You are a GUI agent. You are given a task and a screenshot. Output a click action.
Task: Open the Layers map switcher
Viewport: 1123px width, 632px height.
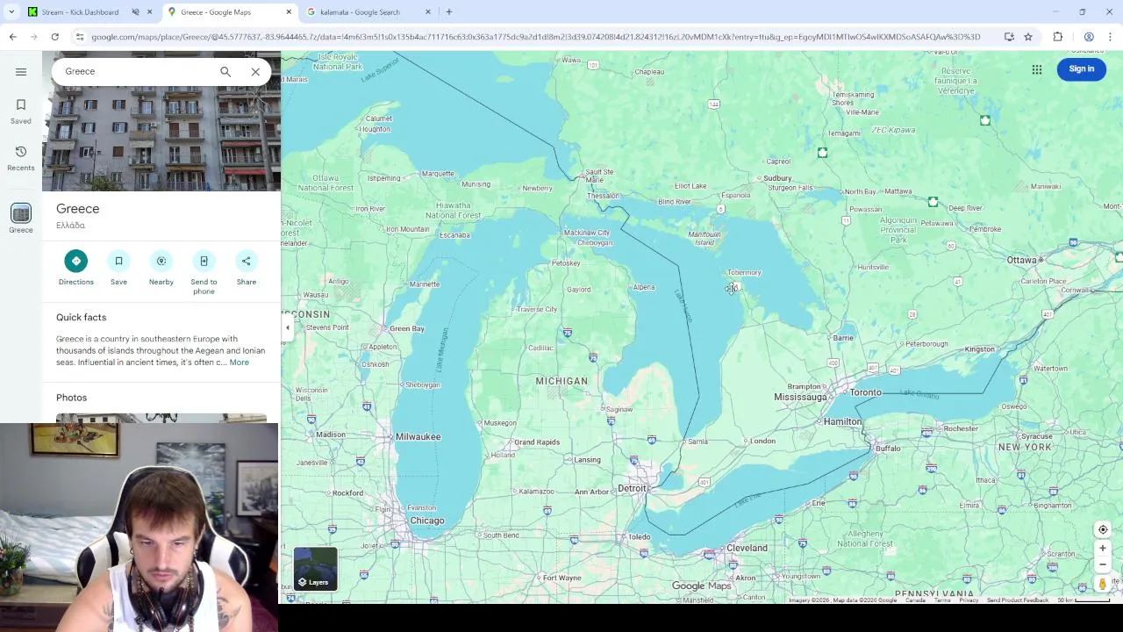click(316, 569)
